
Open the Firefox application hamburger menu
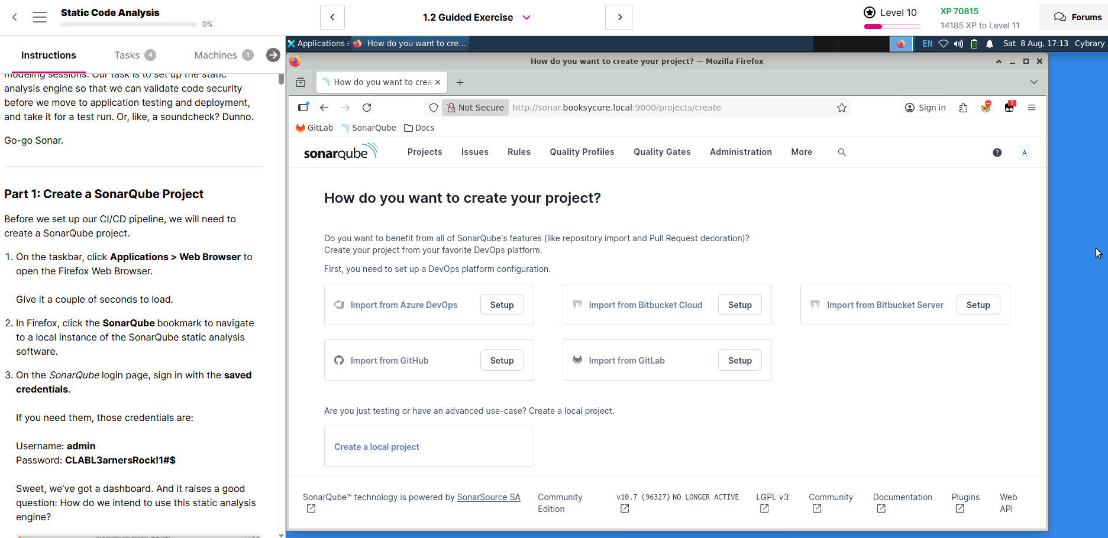[x=1032, y=108]
